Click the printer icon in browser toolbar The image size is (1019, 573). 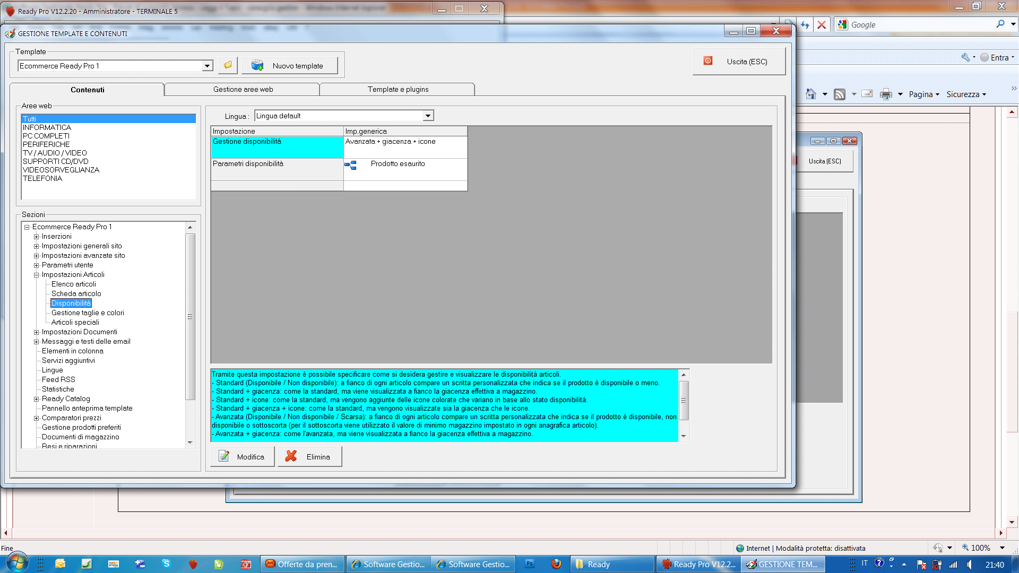pos(885,94)
